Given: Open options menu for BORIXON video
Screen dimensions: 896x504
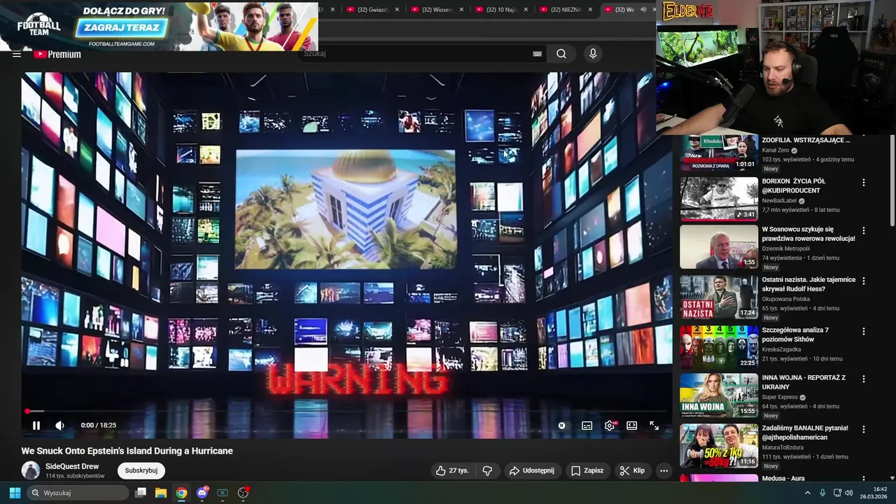Looking at the screenshot, I should click(863, 182).
